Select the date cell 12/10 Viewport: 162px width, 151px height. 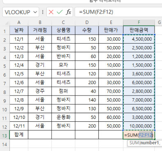point(19,117)
